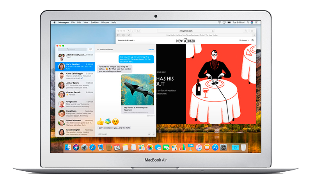Open Finder from the Dock
This screenshot has width=323, height=188.
point(68,147)
